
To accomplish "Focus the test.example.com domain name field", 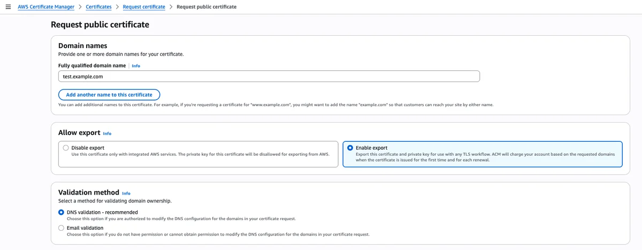I will click(x=269, y=76).
